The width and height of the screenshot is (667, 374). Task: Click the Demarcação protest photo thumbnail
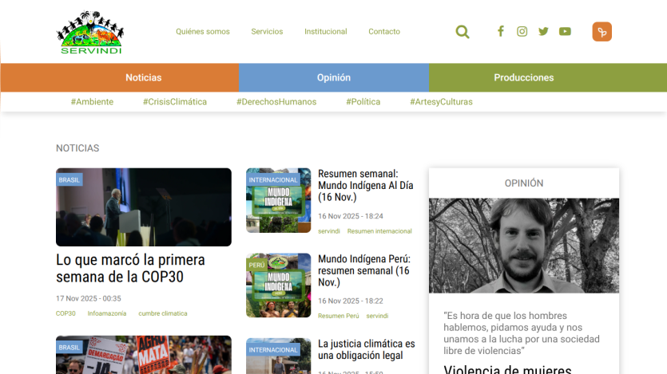pos(144,355)
